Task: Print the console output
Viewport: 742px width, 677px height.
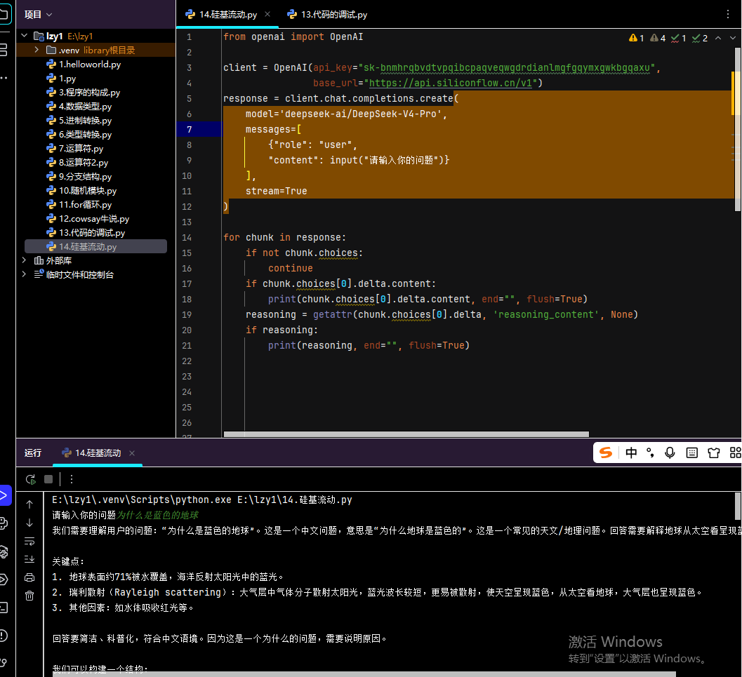Action: pos(29,577)
